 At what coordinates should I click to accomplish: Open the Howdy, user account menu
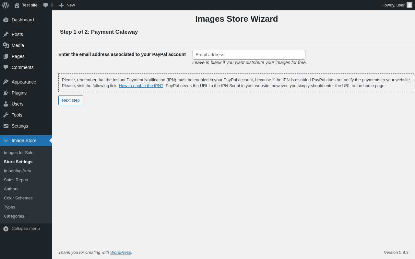[x=393, y=5]
